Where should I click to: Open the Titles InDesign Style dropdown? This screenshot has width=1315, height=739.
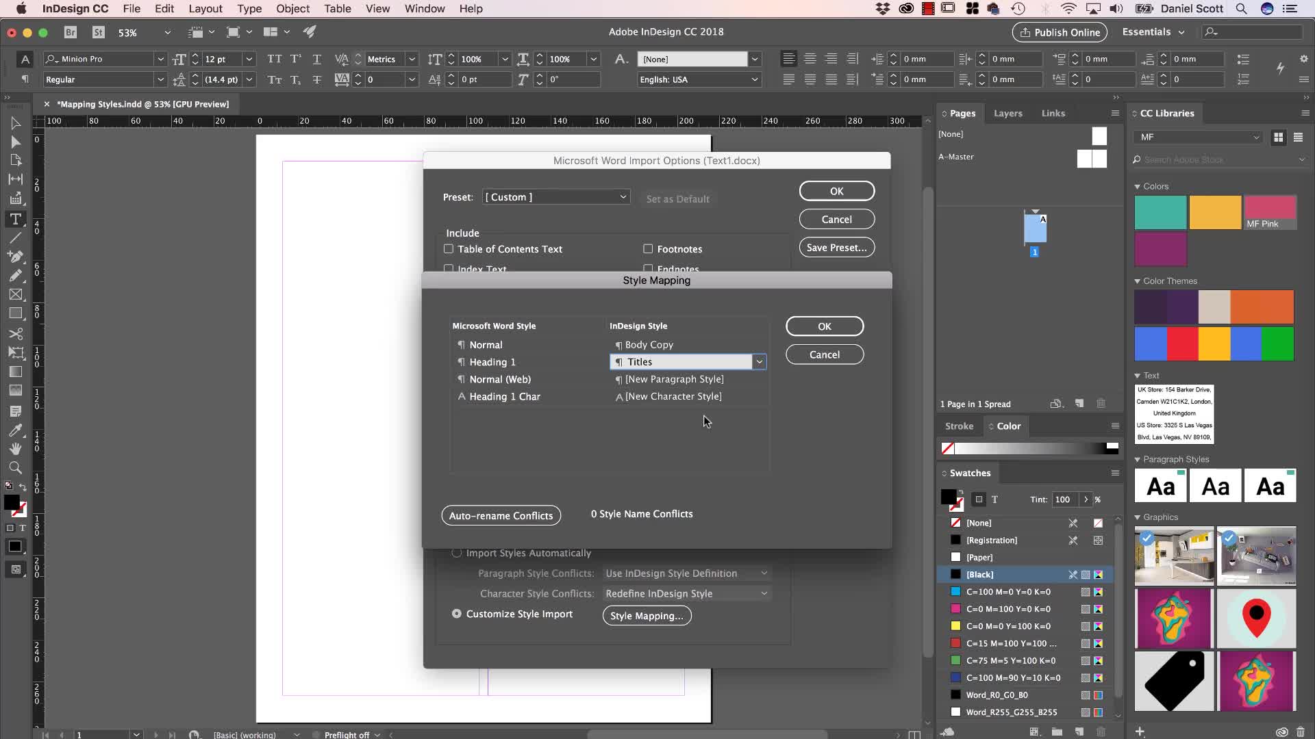pyautogui.click(x=759, y=362)
